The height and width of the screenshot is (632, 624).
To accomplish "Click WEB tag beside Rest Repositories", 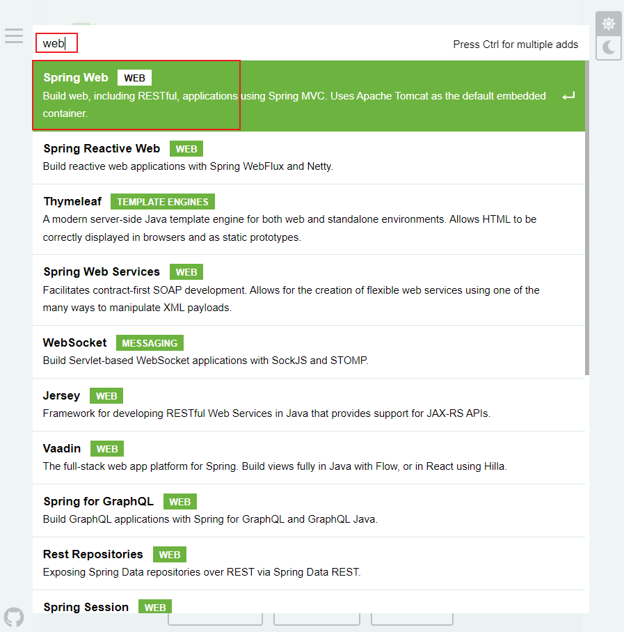I will [x=170, y=555].
